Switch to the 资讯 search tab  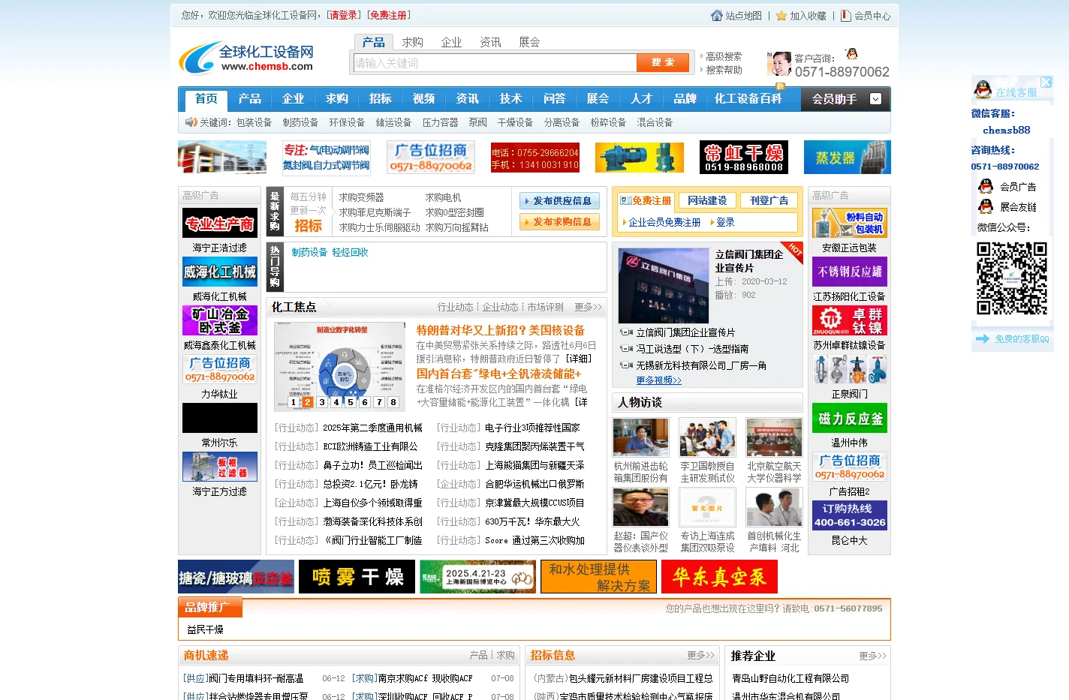click(x=490, y=43)
